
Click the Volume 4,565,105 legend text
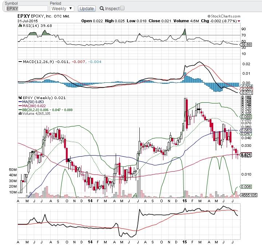point(36,114)
